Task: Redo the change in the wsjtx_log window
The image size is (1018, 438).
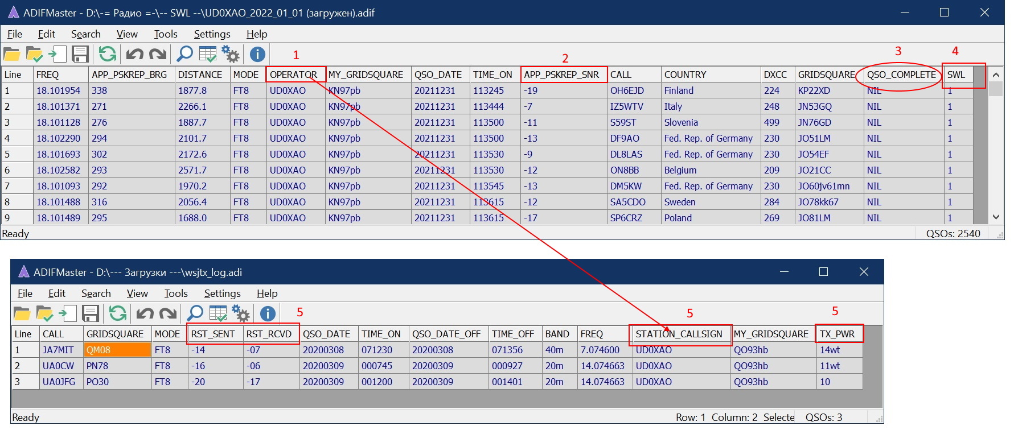Action: (x=168, y=313)
